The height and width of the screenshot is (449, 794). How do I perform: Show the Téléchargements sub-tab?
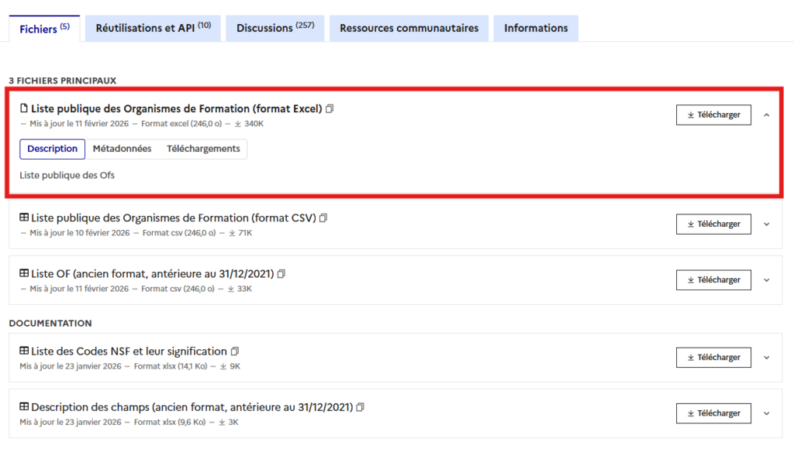(203, 149)
